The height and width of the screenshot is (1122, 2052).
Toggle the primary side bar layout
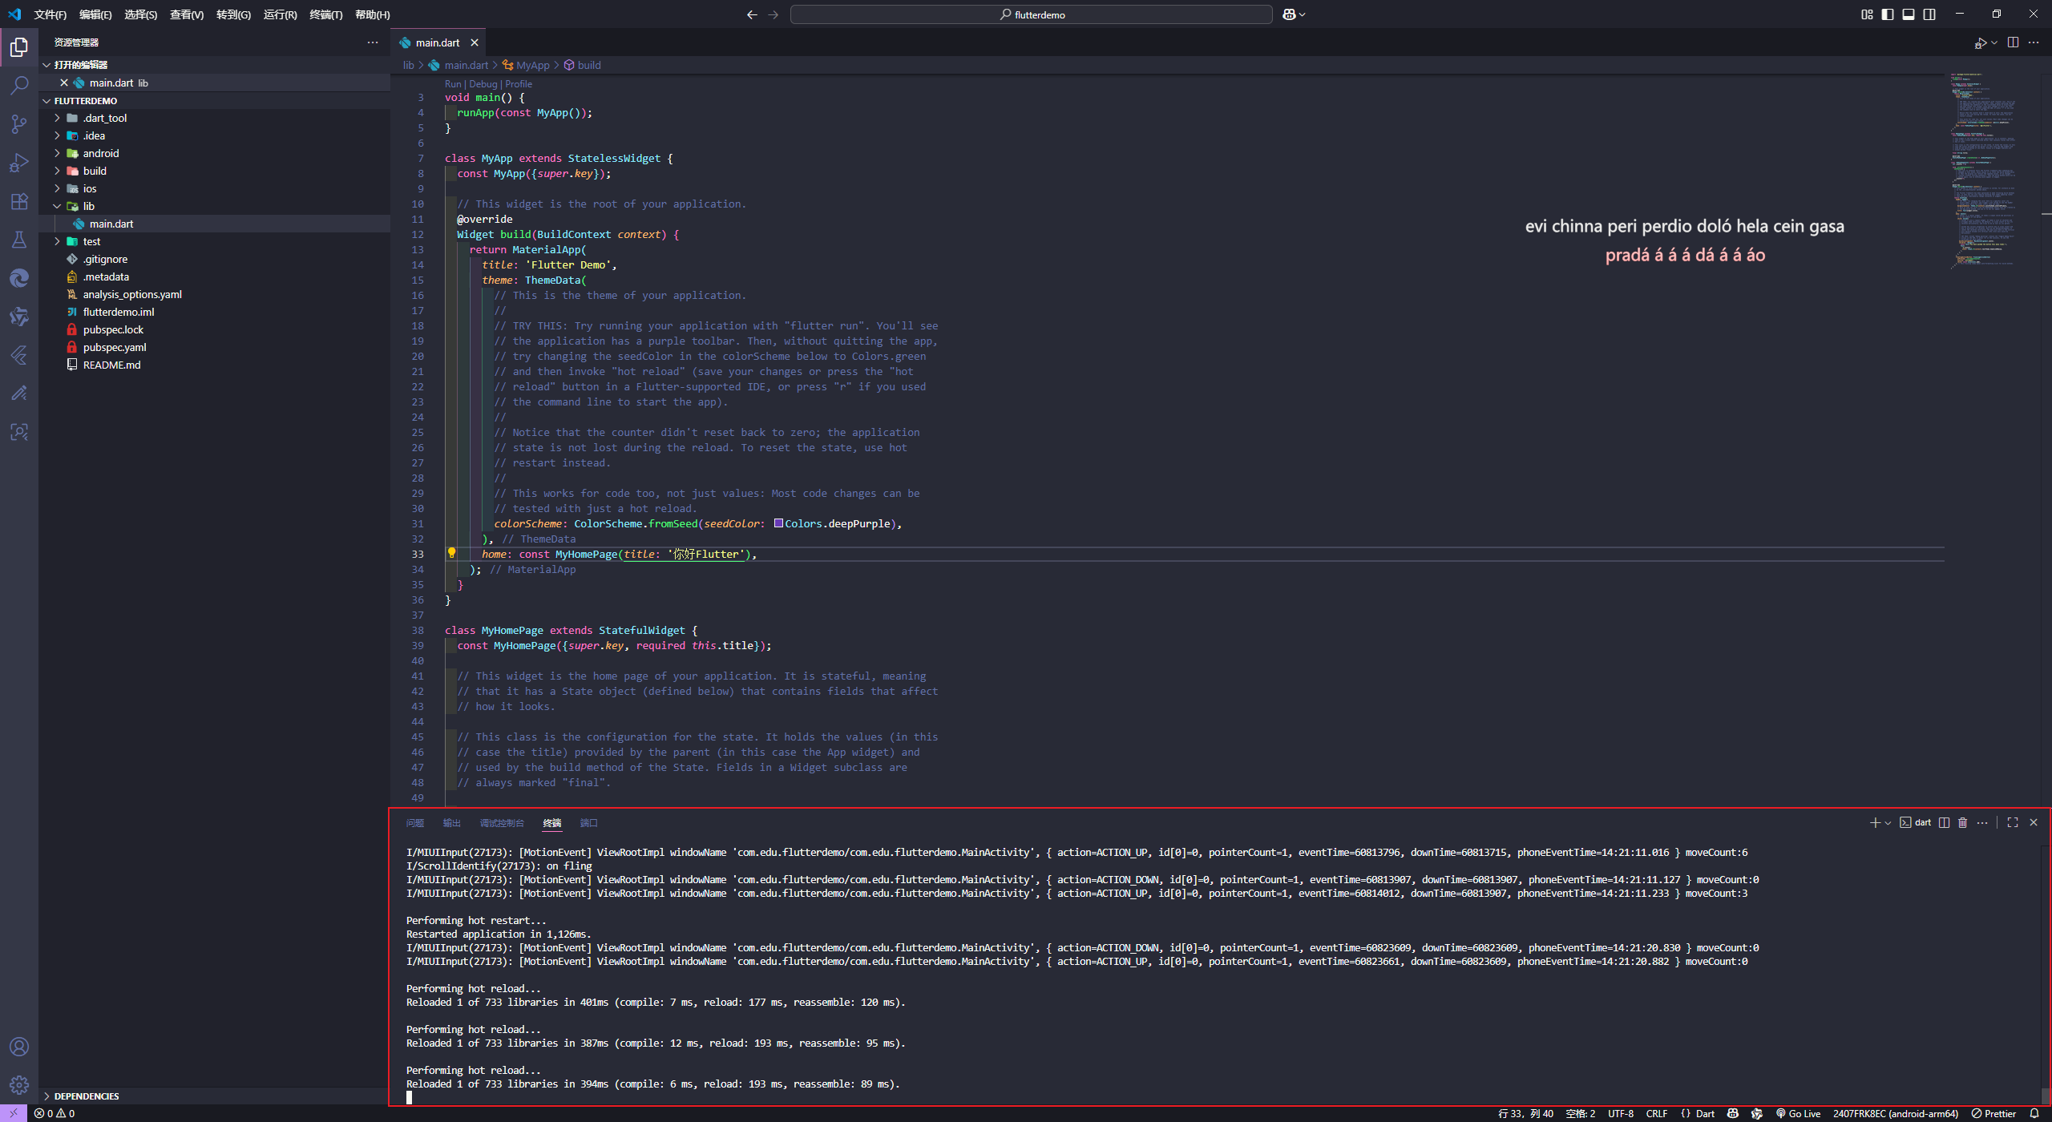click(x=1888, y=14)
